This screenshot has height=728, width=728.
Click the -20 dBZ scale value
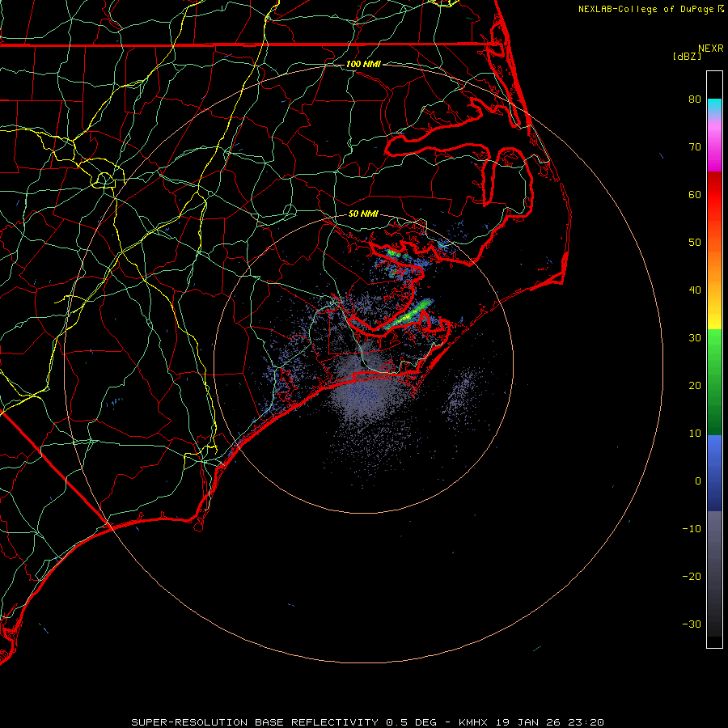pyautogui.click(x=692, y=576)
